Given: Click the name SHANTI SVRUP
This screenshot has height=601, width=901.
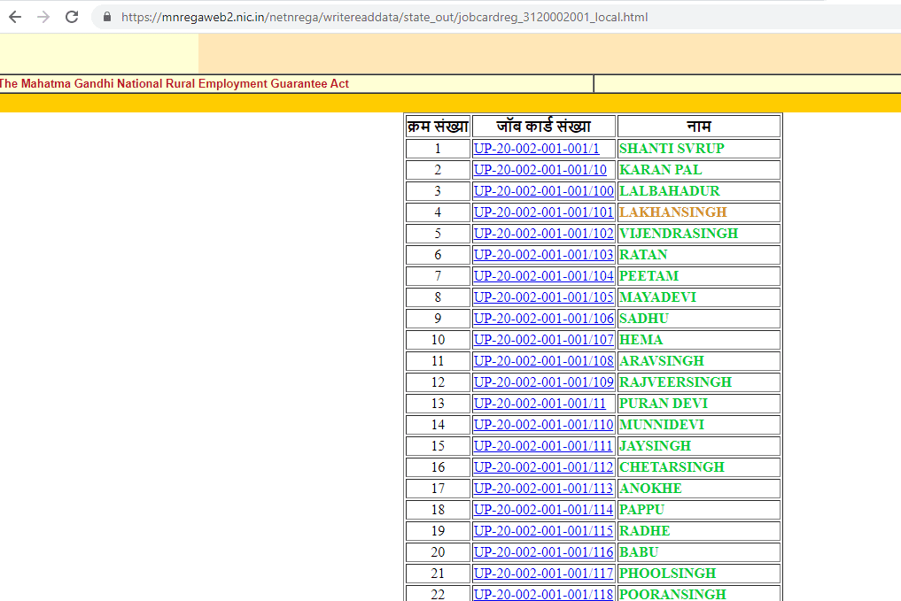Looking at the screenshot, I should click(x=671, y=149).
